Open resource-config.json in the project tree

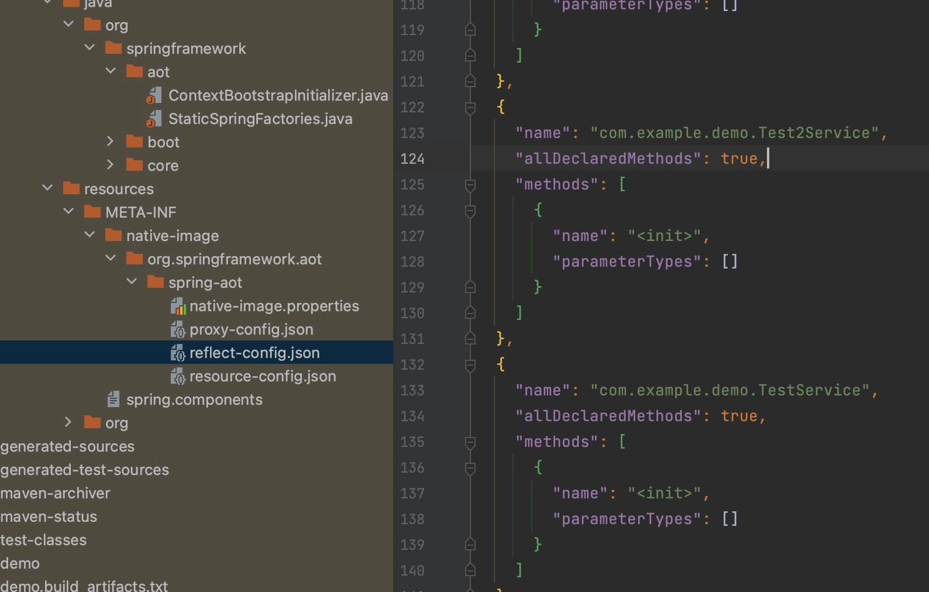pyautogui.click(x=263, y=376)
